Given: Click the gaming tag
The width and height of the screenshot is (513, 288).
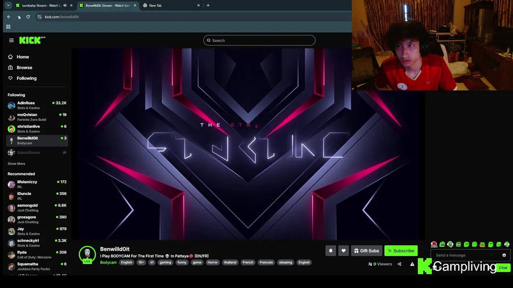Looking at the screenshot, I should tap(165, 262).
